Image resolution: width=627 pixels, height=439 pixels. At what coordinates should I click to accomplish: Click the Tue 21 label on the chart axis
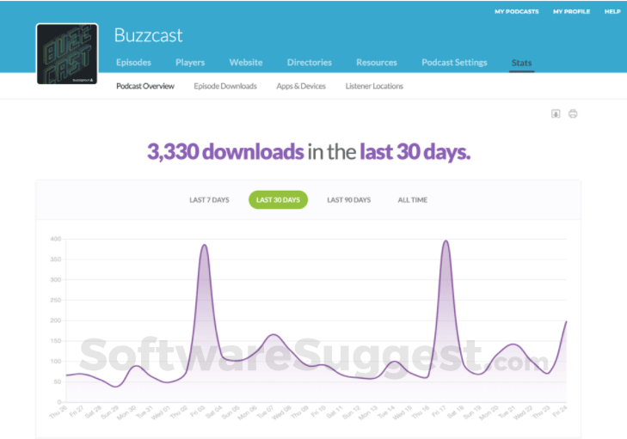pyautogui.click(x=507, y=412)
